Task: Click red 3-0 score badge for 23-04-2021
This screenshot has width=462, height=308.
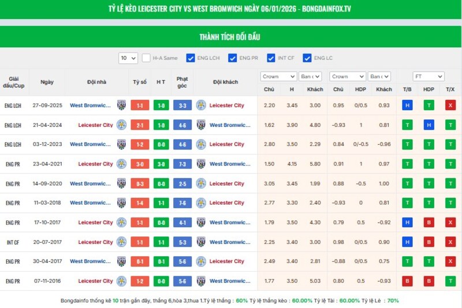Action: pos(140,164)
